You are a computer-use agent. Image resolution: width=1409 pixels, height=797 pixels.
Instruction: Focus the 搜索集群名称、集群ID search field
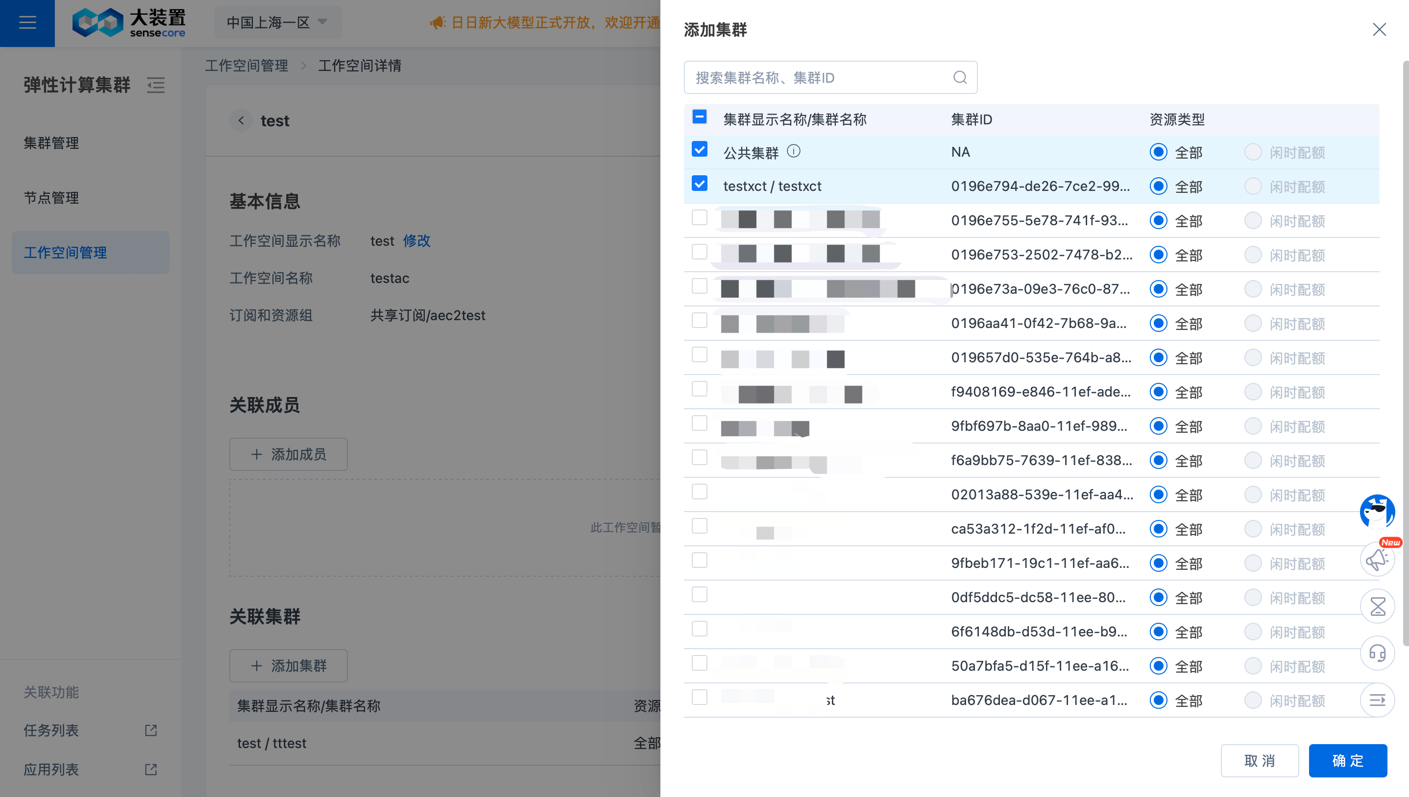point(830,77)
